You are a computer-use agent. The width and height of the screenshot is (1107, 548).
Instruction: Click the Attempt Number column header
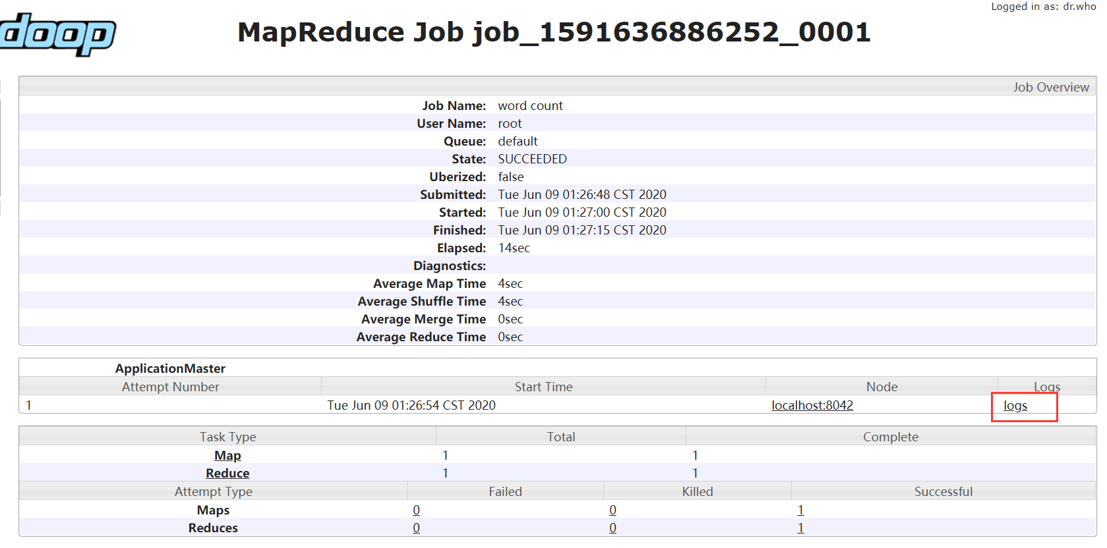point(170,387)
